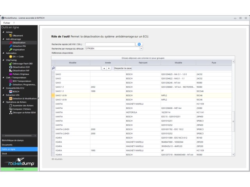Collapse the ChipTuning tree node
The height and width of the screenshot is (187, 250).
click(x=4, y=60)
